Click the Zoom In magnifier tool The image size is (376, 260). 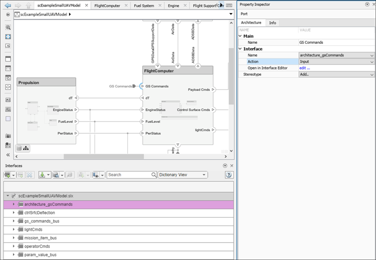click(x=8, y=28)
